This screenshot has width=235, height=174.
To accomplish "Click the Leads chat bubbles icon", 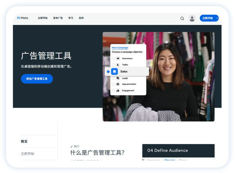I will 118,78.
